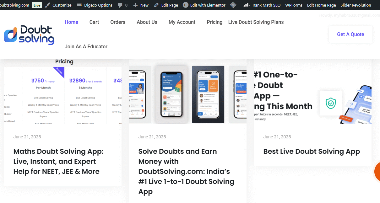
Task: Open the New content menu
Action: (x=144, y=5)
